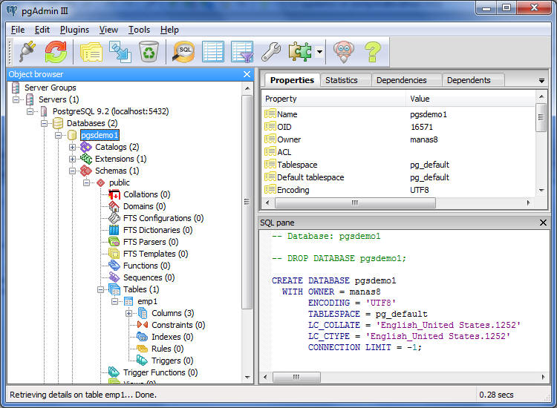Click the Value column header
Viewport: 557px width, 408px height.
(x=470, y=99)
